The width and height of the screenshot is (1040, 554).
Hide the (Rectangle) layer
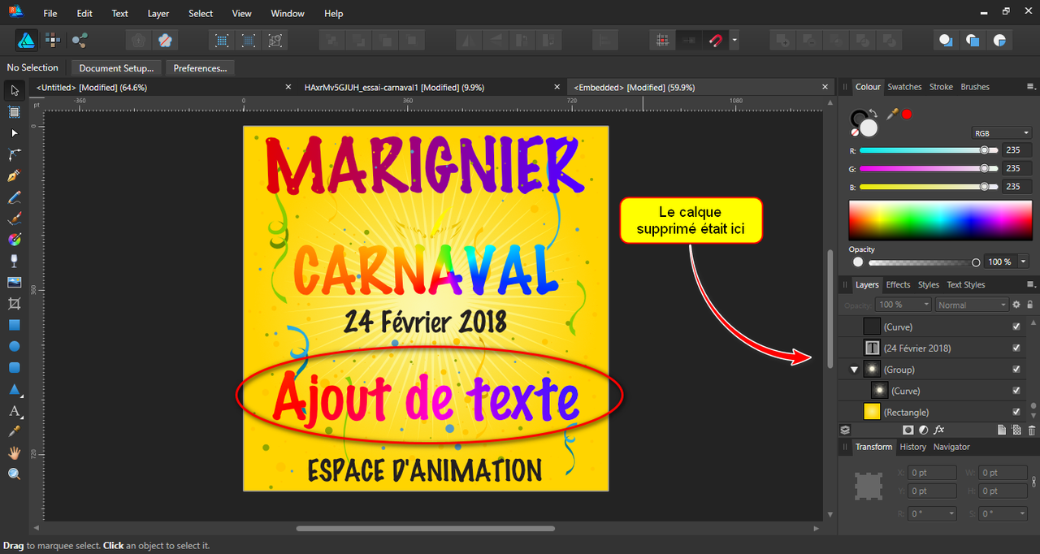pyautogui.click(x=1016, y=412)
